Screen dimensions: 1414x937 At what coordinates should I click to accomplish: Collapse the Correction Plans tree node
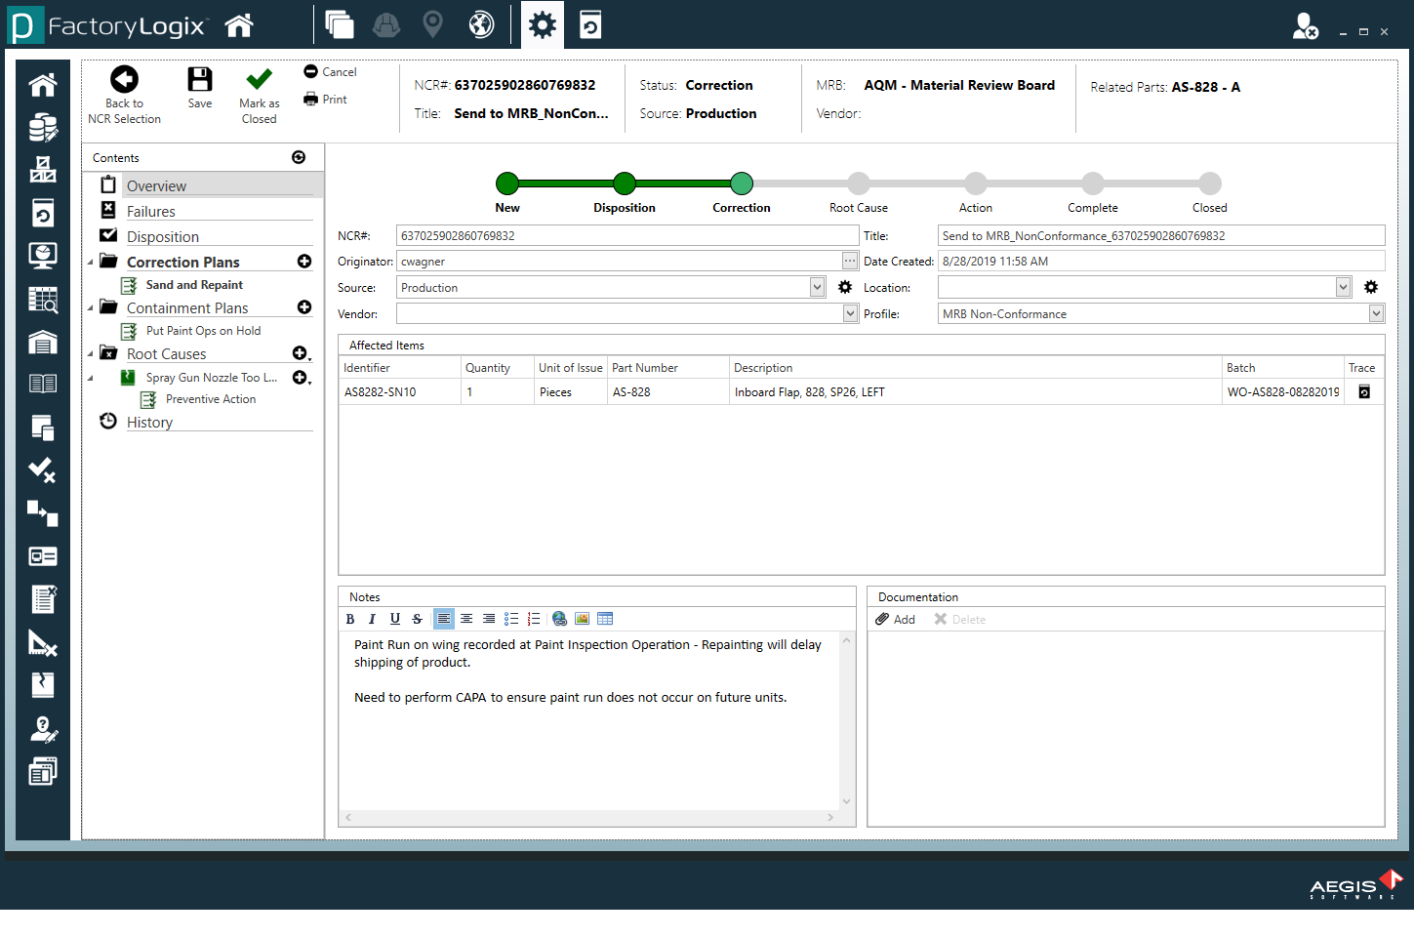(x=91, y=262)
